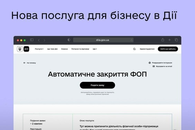Open the privacy shield icon in Safari
Image resolution: width=195 pixels, height=130 pixels.
pos(69,40)
